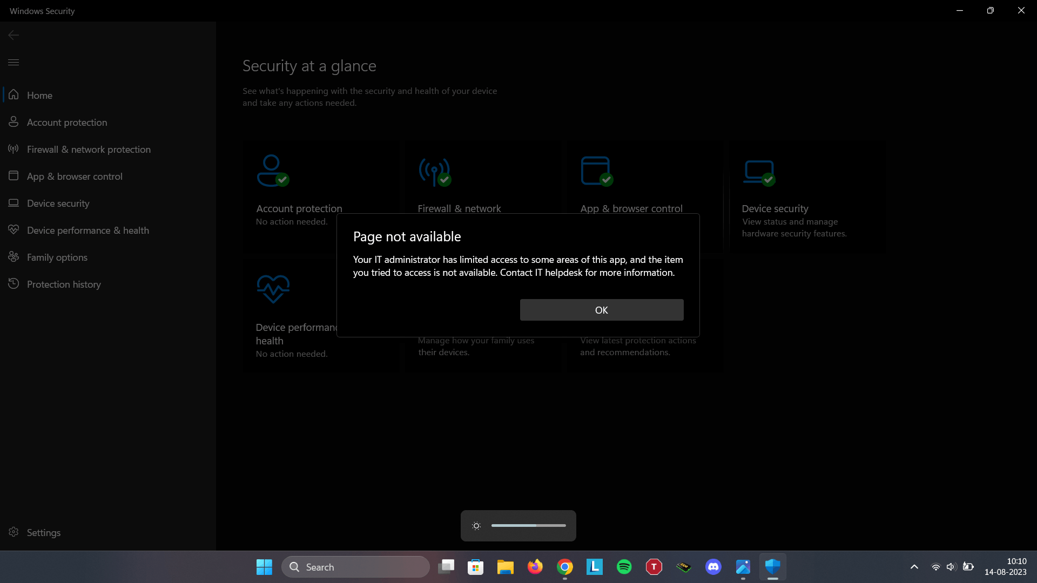This screenshot has width=1037, height=583.
Task: Launch Google Chrome from taskbar
Action: pyautogui.click(x=565, y=567)
